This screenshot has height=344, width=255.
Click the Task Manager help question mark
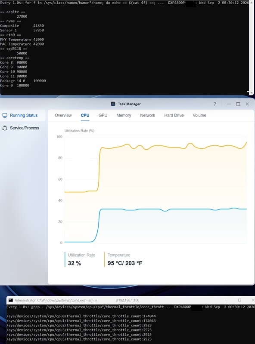215,104
